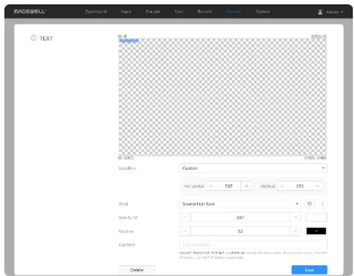Open the Font dropdown

click(240, 204)
